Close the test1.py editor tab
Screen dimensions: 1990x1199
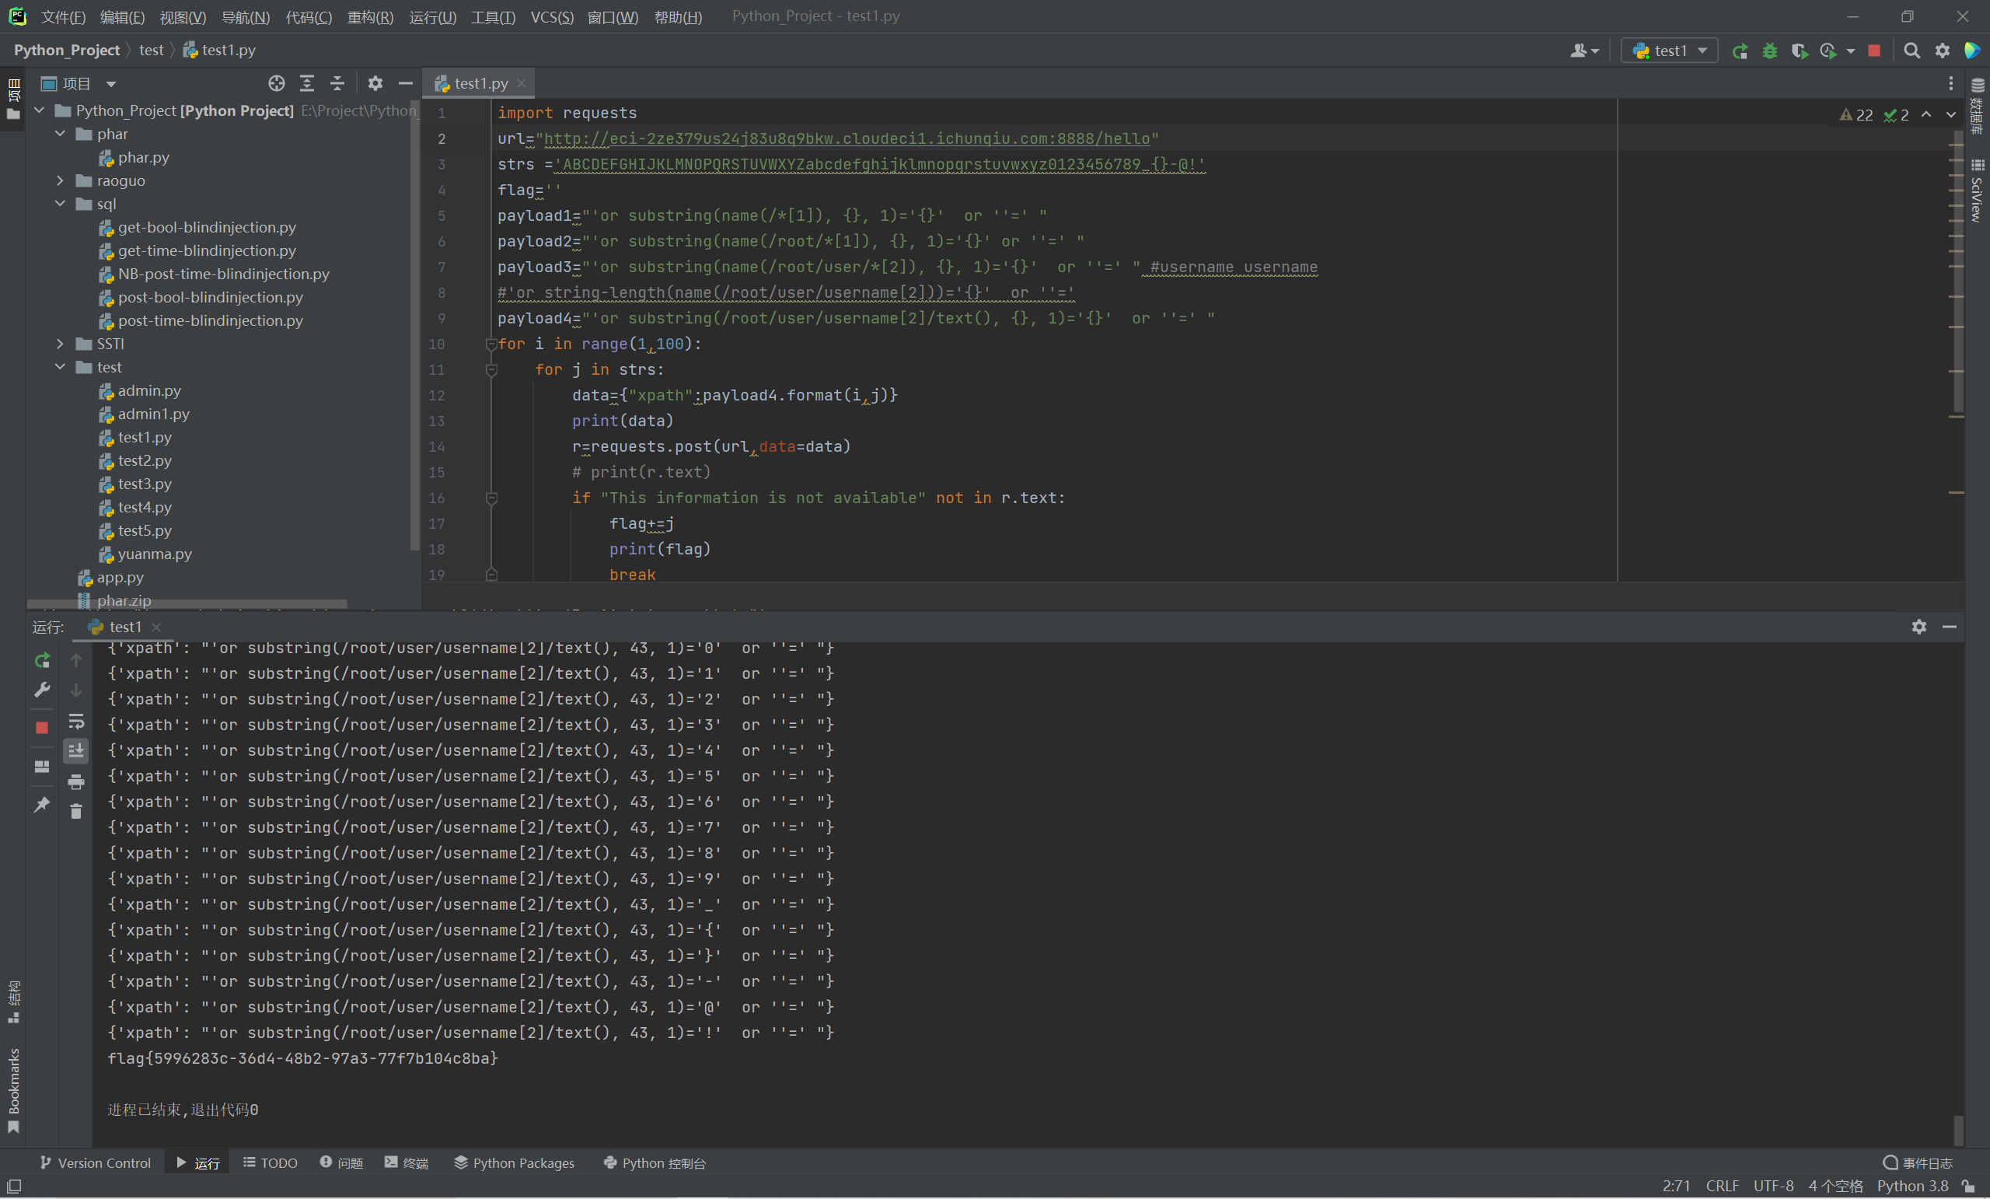(522, 83)
